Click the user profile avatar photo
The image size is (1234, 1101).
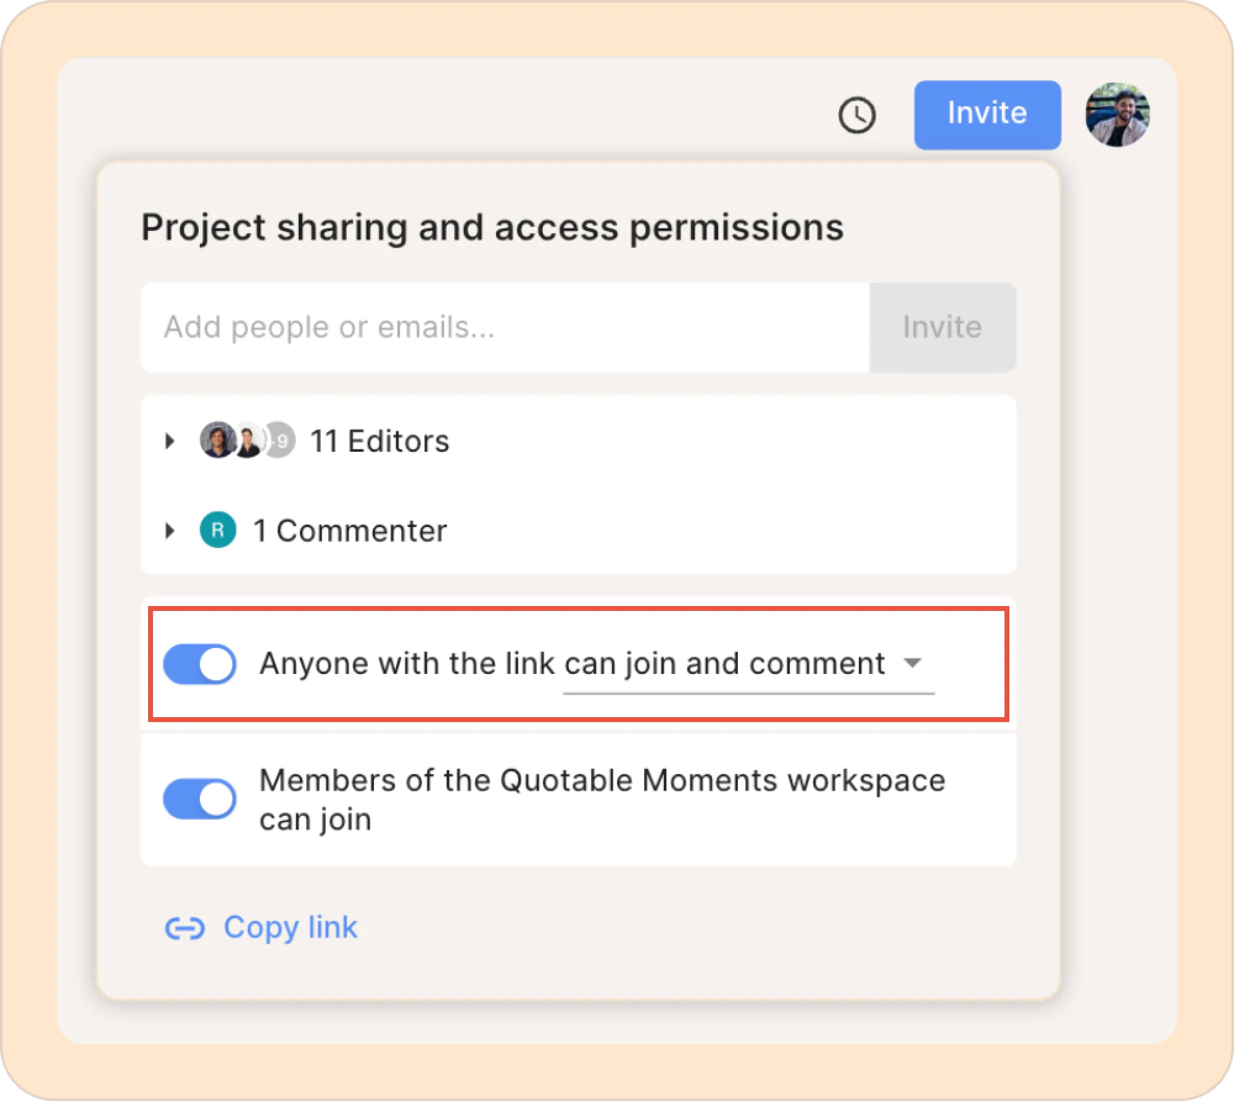coord(1117,115)
